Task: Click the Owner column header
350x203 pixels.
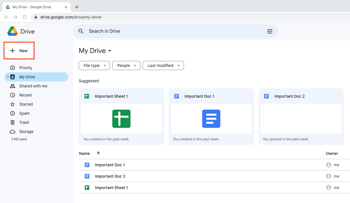Action: [x=332, y=153]
